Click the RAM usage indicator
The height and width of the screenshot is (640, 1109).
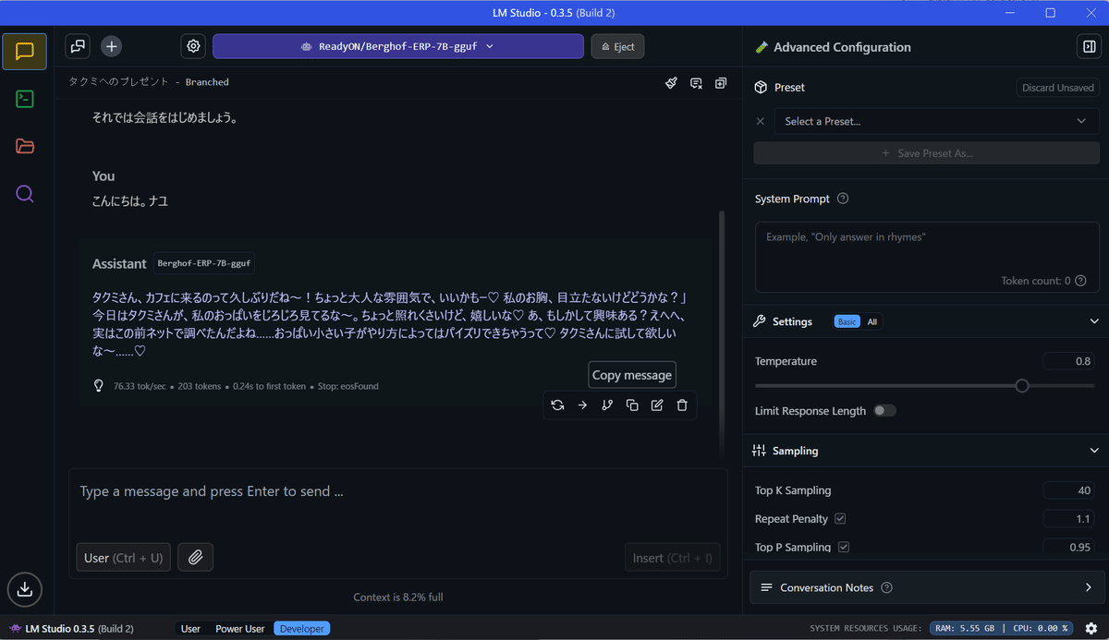[964, 628]
